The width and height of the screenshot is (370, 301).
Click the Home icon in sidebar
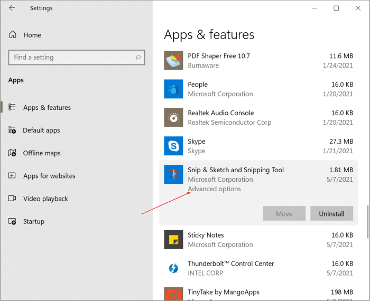pyautogui.click(x=13, y=35)
